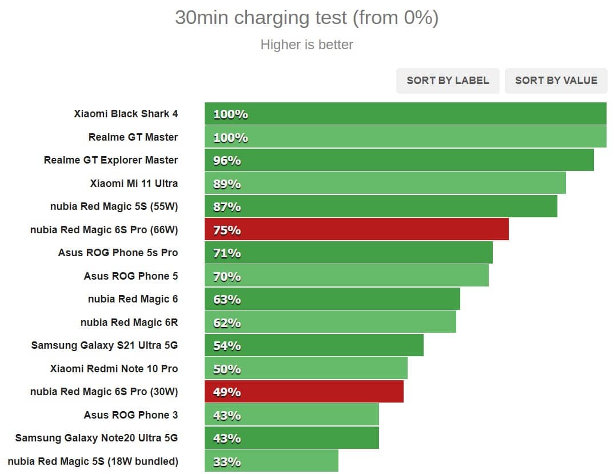Click the nubia Red Magic 5S (55W) bar

[x=381, y=206]
